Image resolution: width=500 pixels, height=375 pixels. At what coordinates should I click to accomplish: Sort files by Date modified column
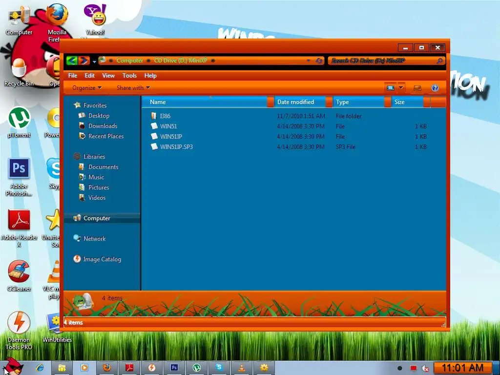[x=300, y=102]
